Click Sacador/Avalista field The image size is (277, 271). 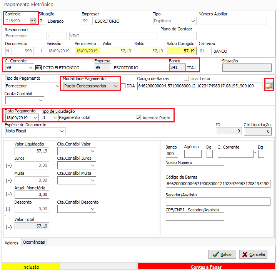218,202
